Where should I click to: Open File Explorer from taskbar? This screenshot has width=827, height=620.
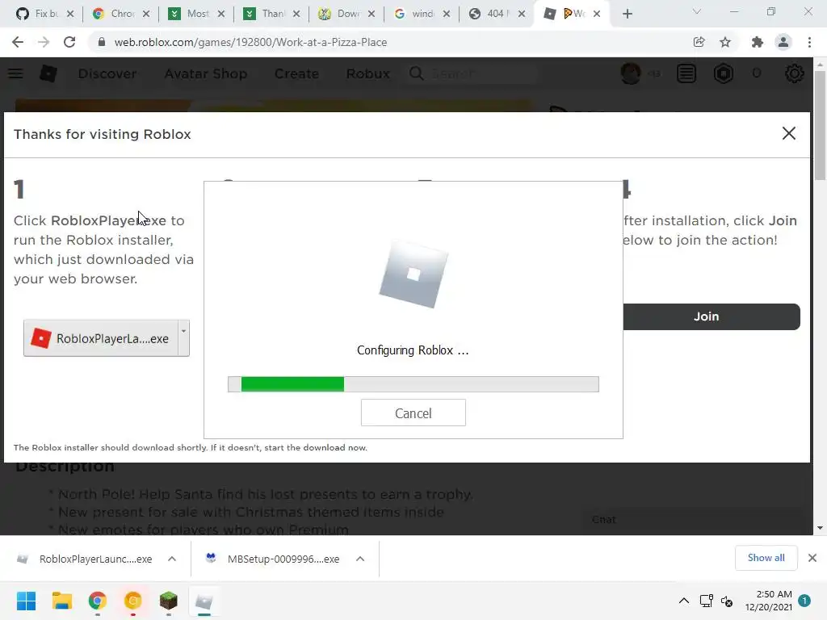(x=61, y=601)
